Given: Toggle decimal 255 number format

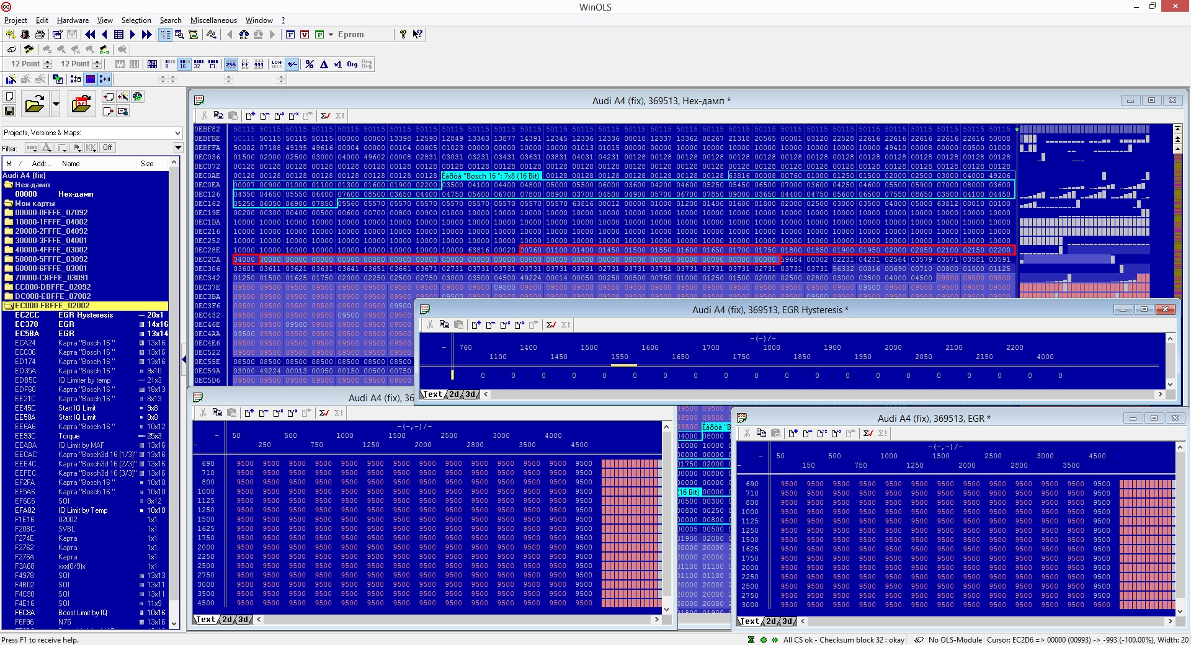Looking at the screenshot, I should click(231, 64).
